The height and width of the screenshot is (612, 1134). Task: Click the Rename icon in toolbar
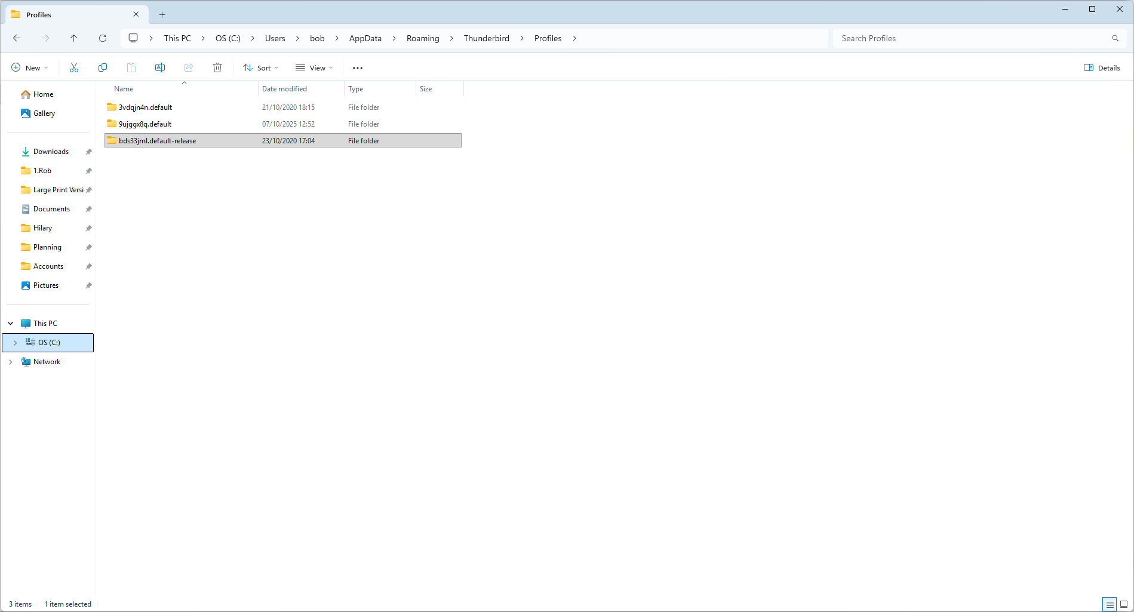click(x=160, y=68)
